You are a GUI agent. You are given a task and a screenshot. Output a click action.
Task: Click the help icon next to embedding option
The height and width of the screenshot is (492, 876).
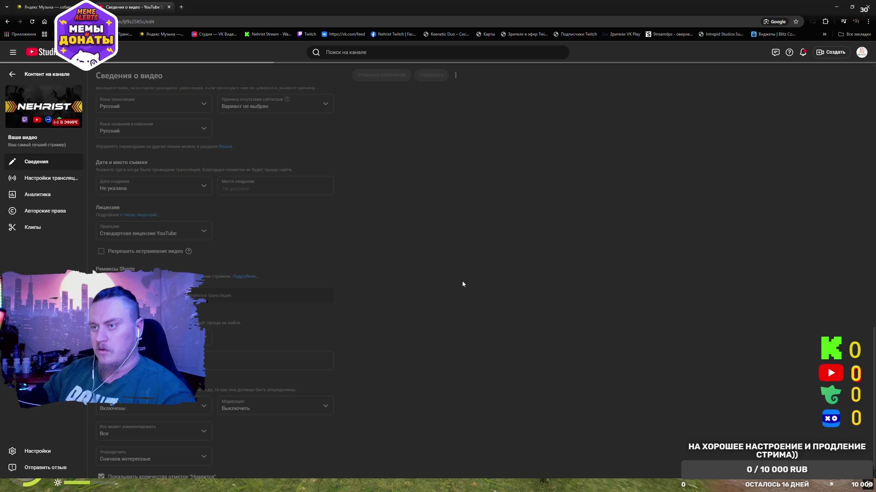[x=189, y=251]
